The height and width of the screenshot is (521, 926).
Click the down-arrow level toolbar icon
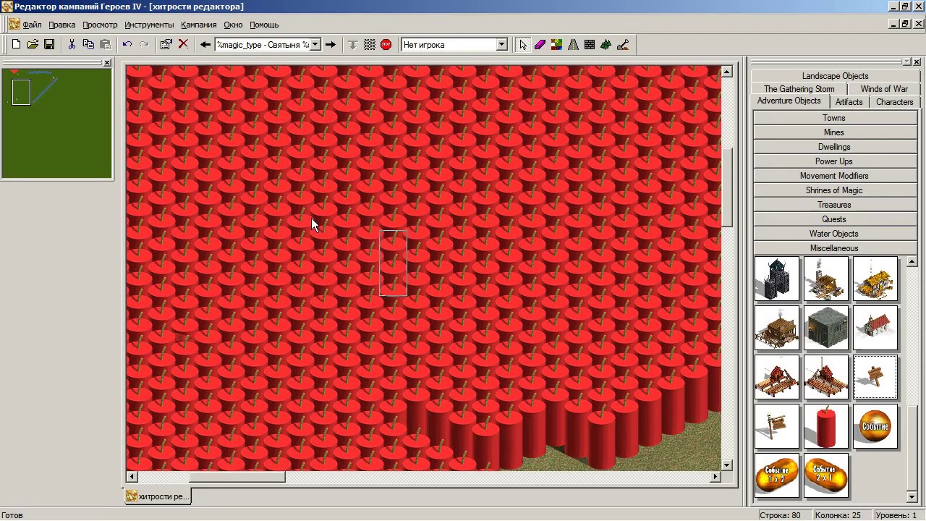tap(353, 45)
